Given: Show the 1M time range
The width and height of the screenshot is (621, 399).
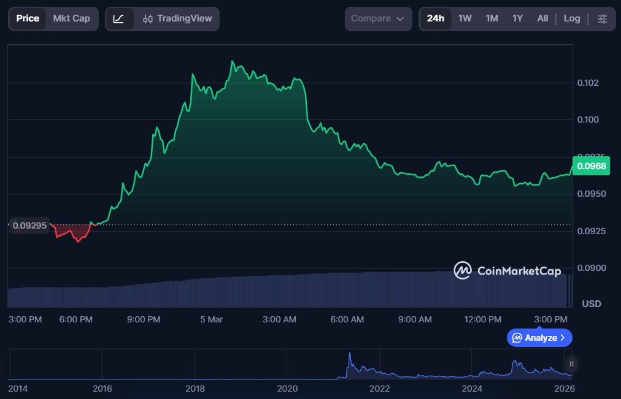Looking at the screenshot, I should point(492,19).
